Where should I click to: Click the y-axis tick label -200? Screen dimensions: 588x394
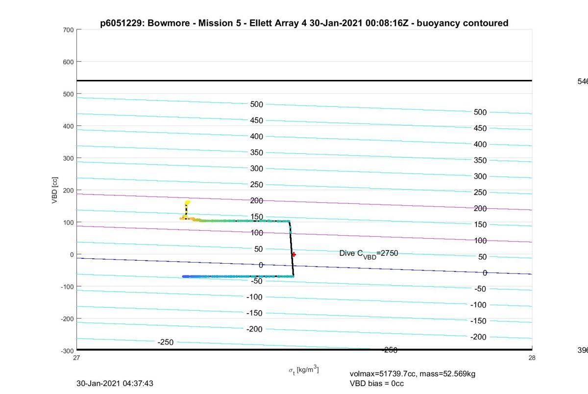click(x=67, y=319)
